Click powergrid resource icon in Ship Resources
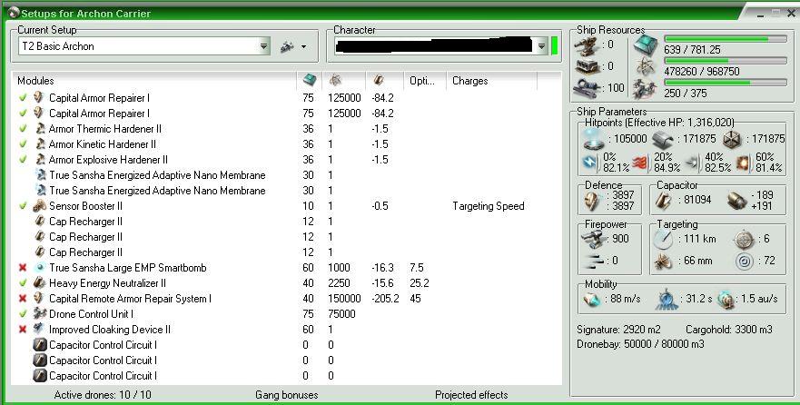The width and height of the screenshot is (800, 405). pos(646,67)
